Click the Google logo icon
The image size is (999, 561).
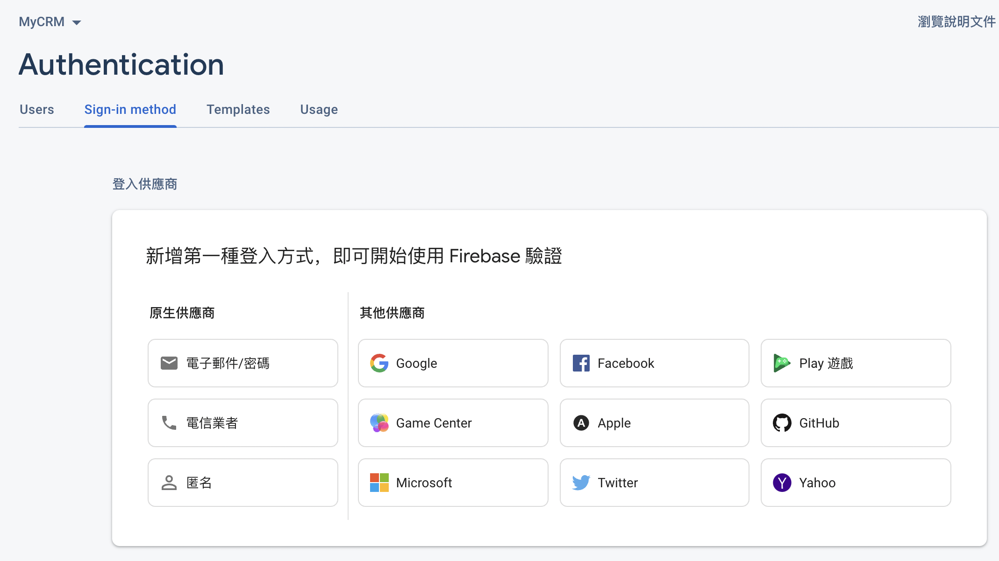(379, 363)
